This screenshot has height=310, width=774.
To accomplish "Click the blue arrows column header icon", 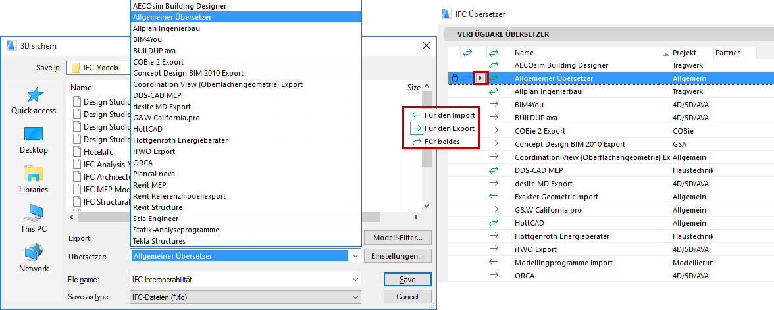I will click(467, 53).
